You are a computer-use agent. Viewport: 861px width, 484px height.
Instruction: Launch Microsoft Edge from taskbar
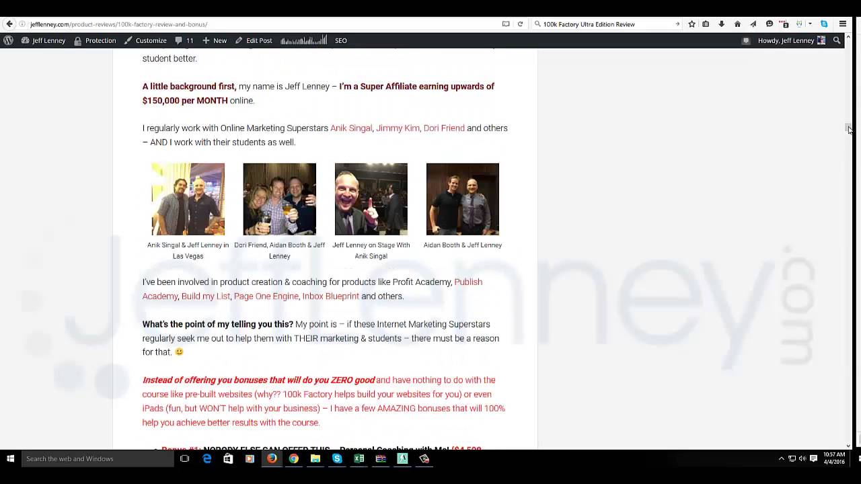click(207, 458)
